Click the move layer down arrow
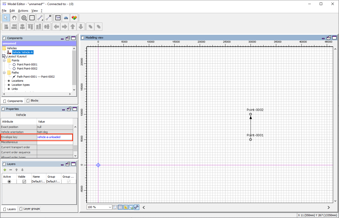Screen dimensions: 339x218 coord(22,170)
